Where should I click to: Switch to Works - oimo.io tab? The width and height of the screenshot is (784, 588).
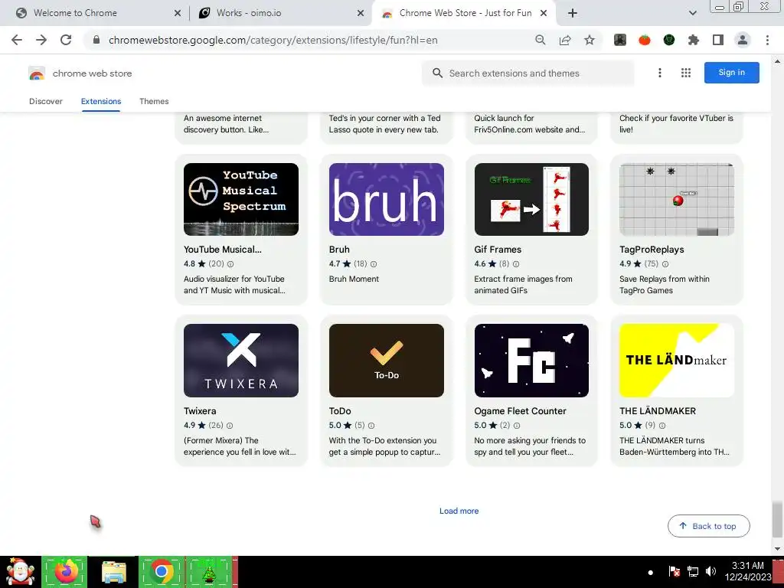point(280,13)
